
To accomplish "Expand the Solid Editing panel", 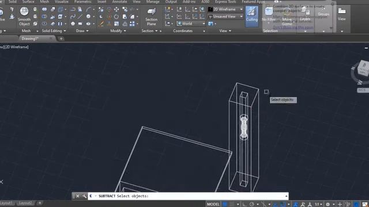I will tap(54, 30).
